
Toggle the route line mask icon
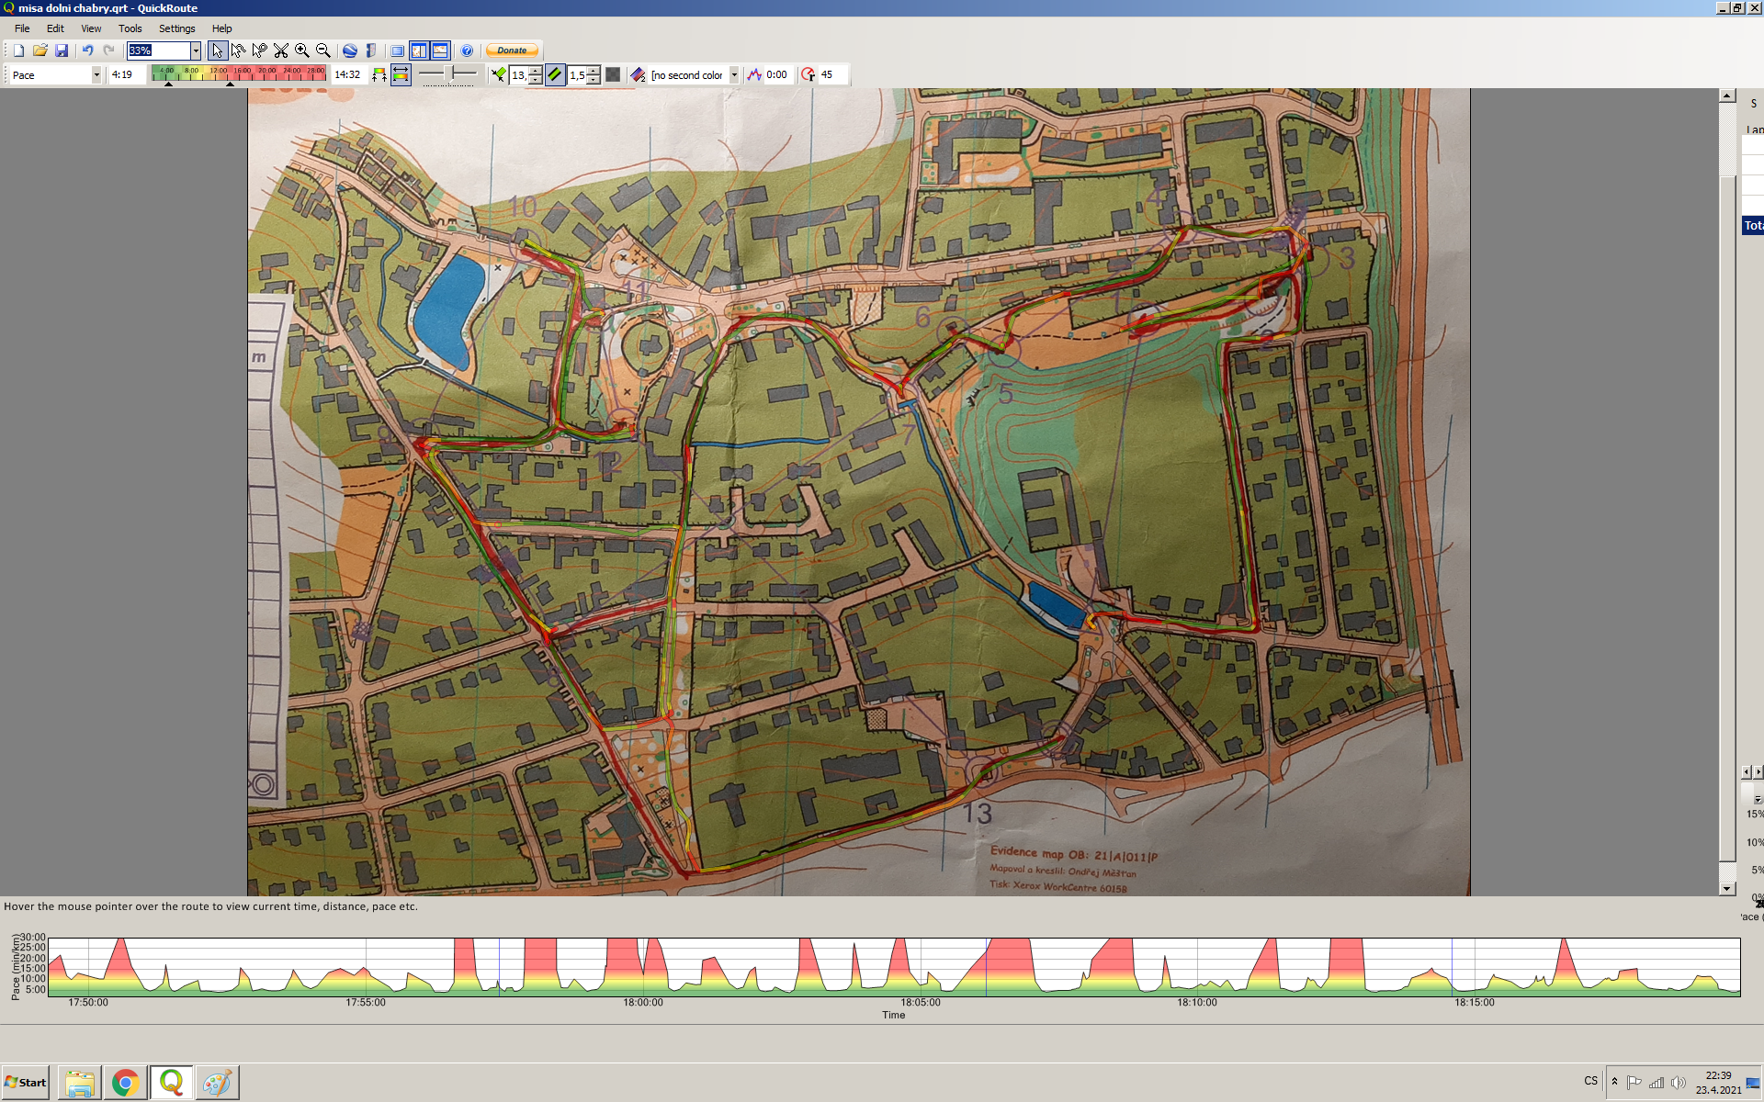[x=555, y=75]
